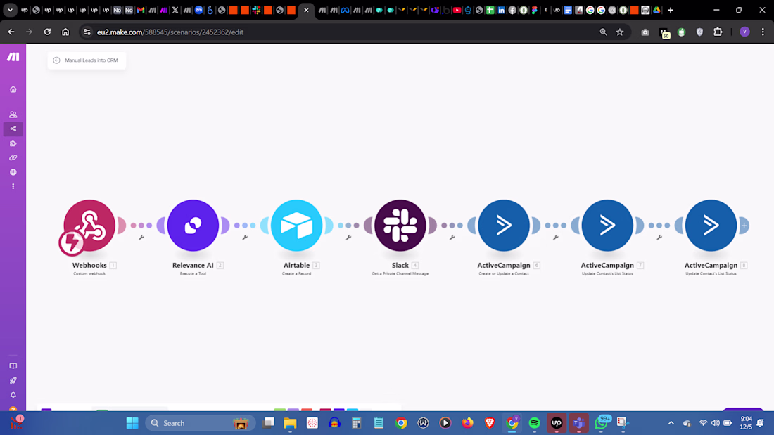Focus the eu2.make.com address bar

pyautogui.click(x=341, y=32)
